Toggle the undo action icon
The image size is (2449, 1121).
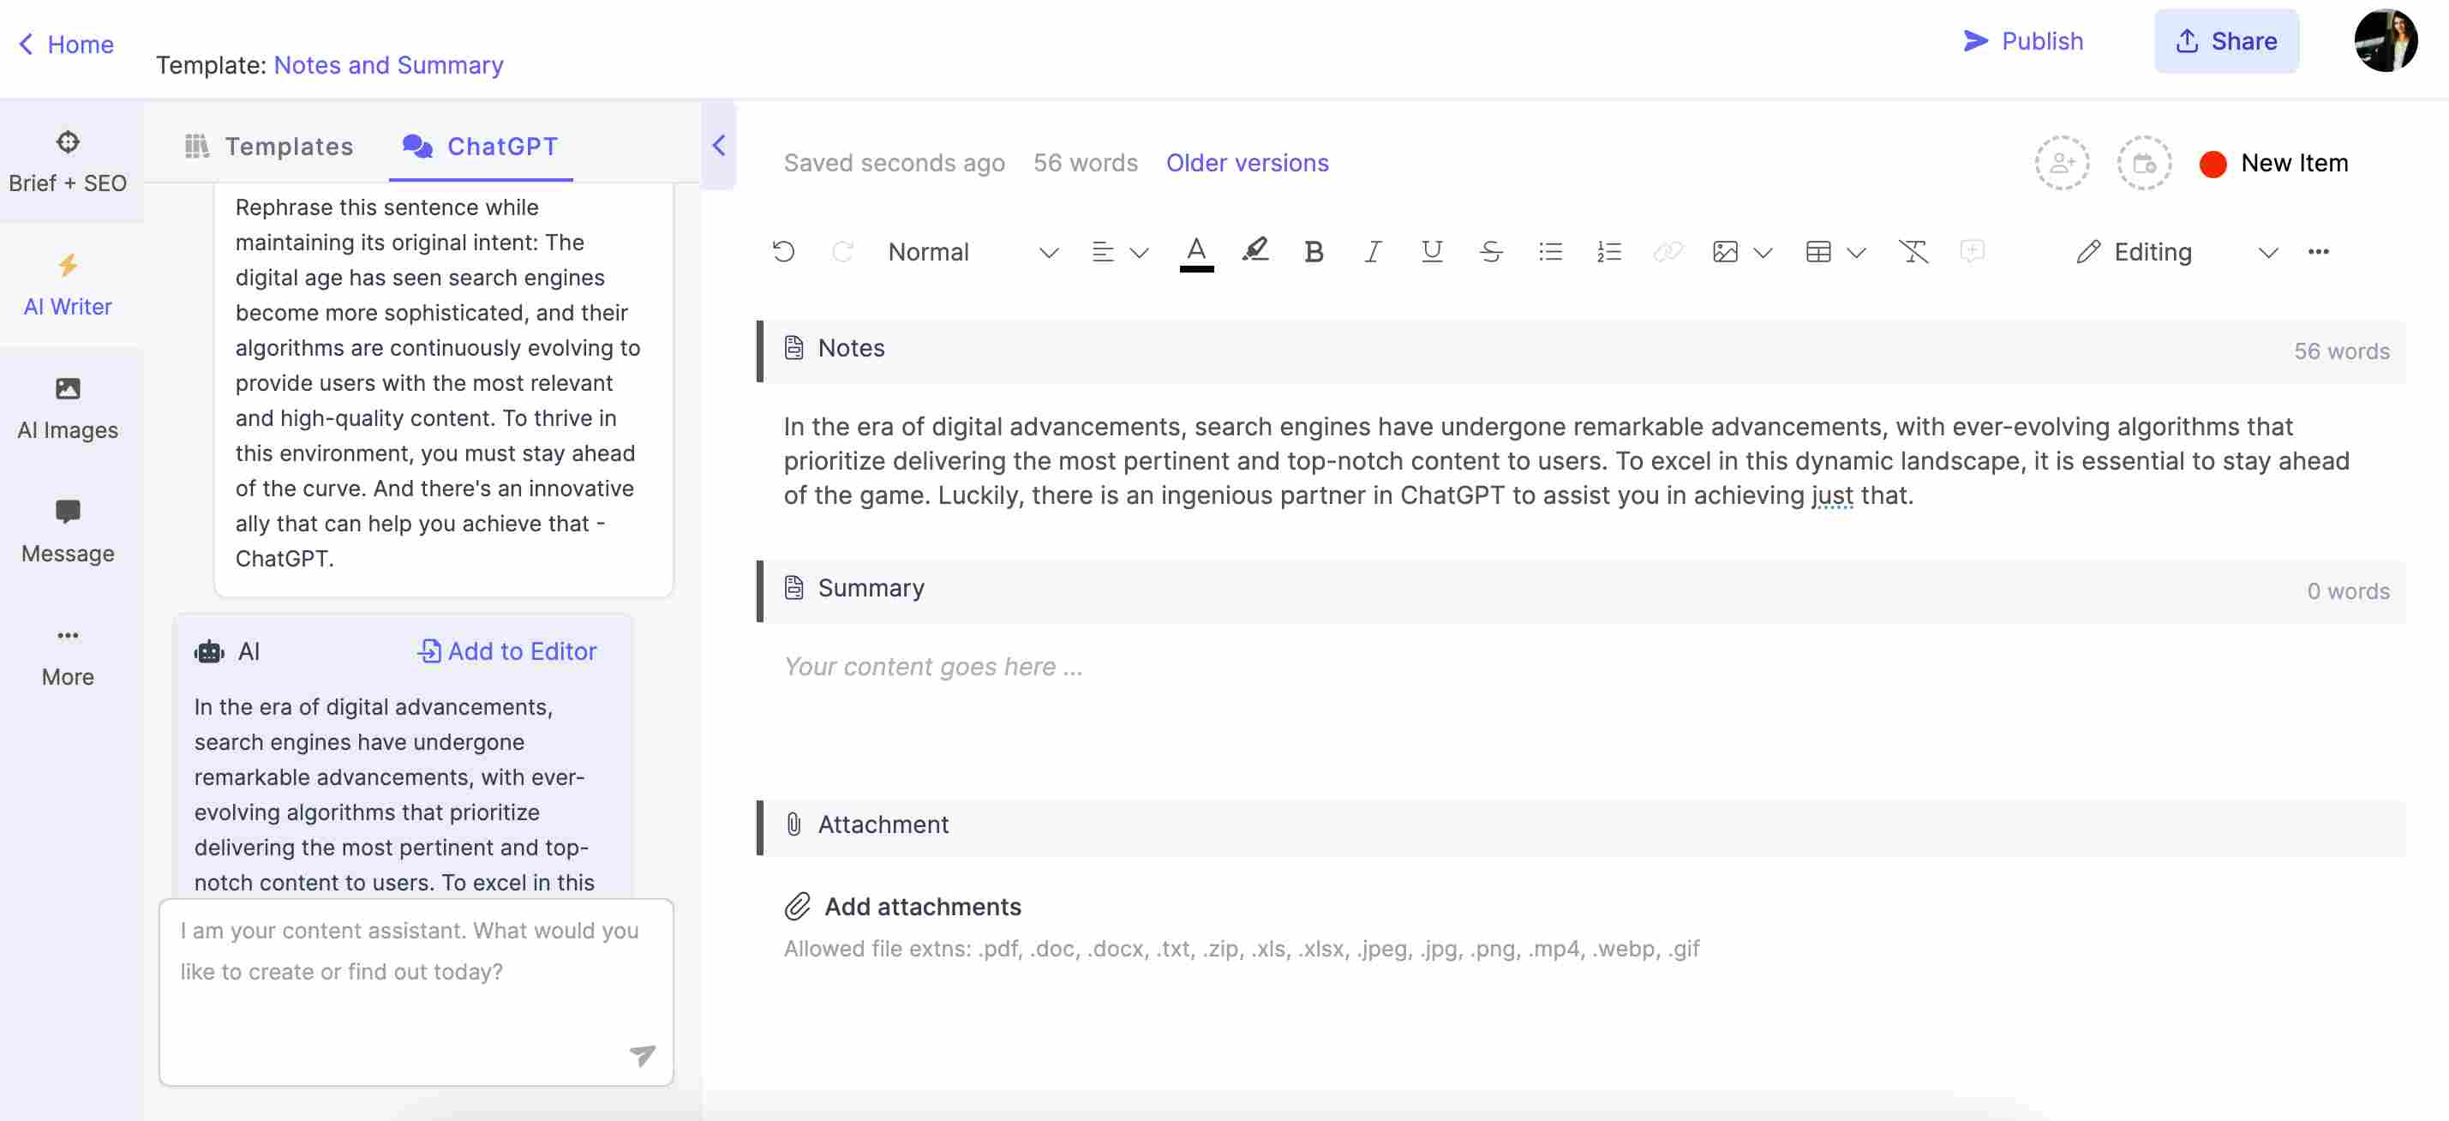pos(781,249)
